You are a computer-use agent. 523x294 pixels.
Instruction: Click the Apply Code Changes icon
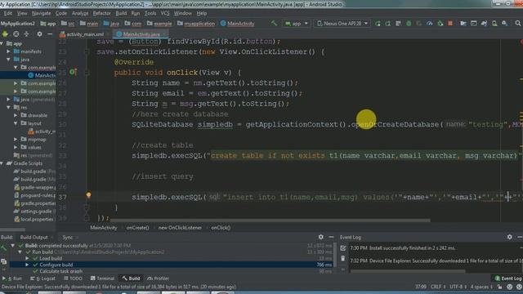click(x=398, y=24)
